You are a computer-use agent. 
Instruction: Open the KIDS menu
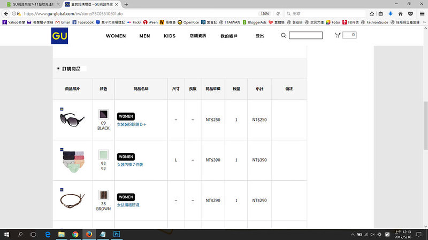click(170, 36)
